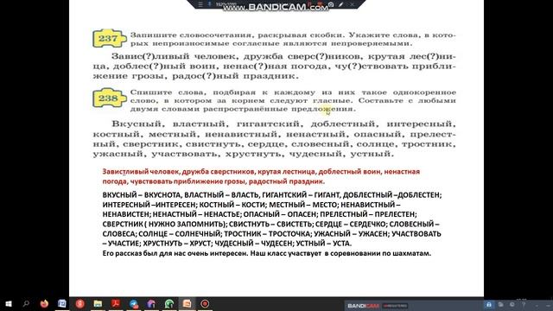Screen dimensions: 553x311
Task: Click the text "ВКУСНЫЙ – ВКУСНОТА"
Action: click(142, 195)
